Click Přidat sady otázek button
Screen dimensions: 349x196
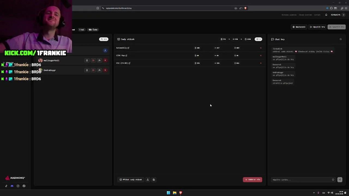[131, 180]
